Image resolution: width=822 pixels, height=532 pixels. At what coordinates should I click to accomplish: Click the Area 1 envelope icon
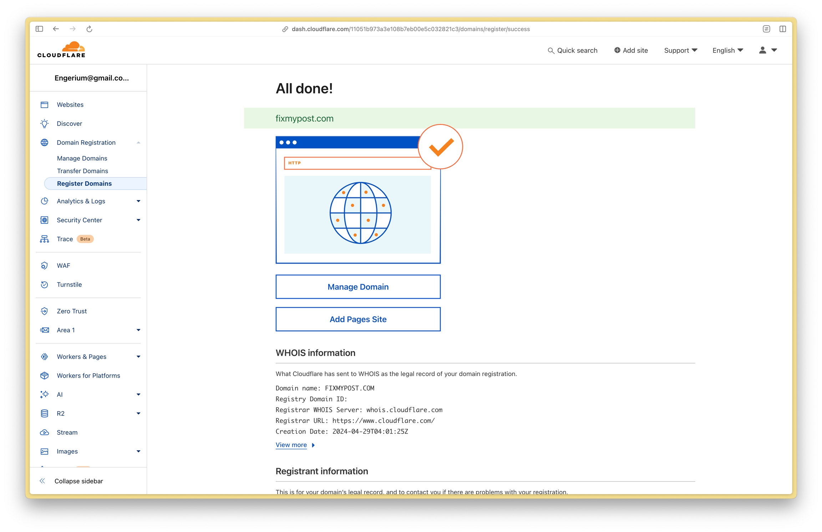click(45, 330)
